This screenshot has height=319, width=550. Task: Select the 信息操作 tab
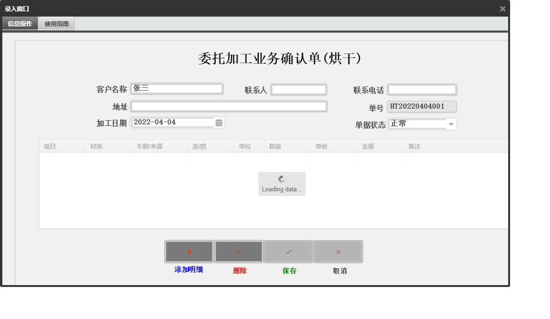(x=20, y=23)
